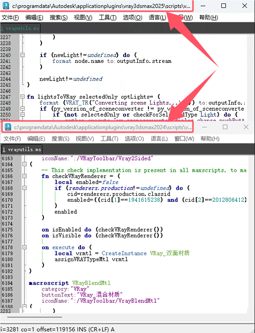This screenshot has height=333, width=255.
Task: Click the green comment 'This check implementation' line
Action: pos(144,170)
